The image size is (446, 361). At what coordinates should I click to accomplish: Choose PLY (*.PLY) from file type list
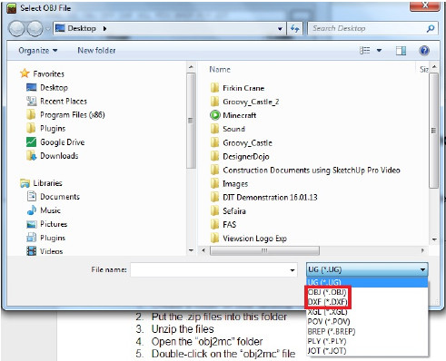click(327, 341)
